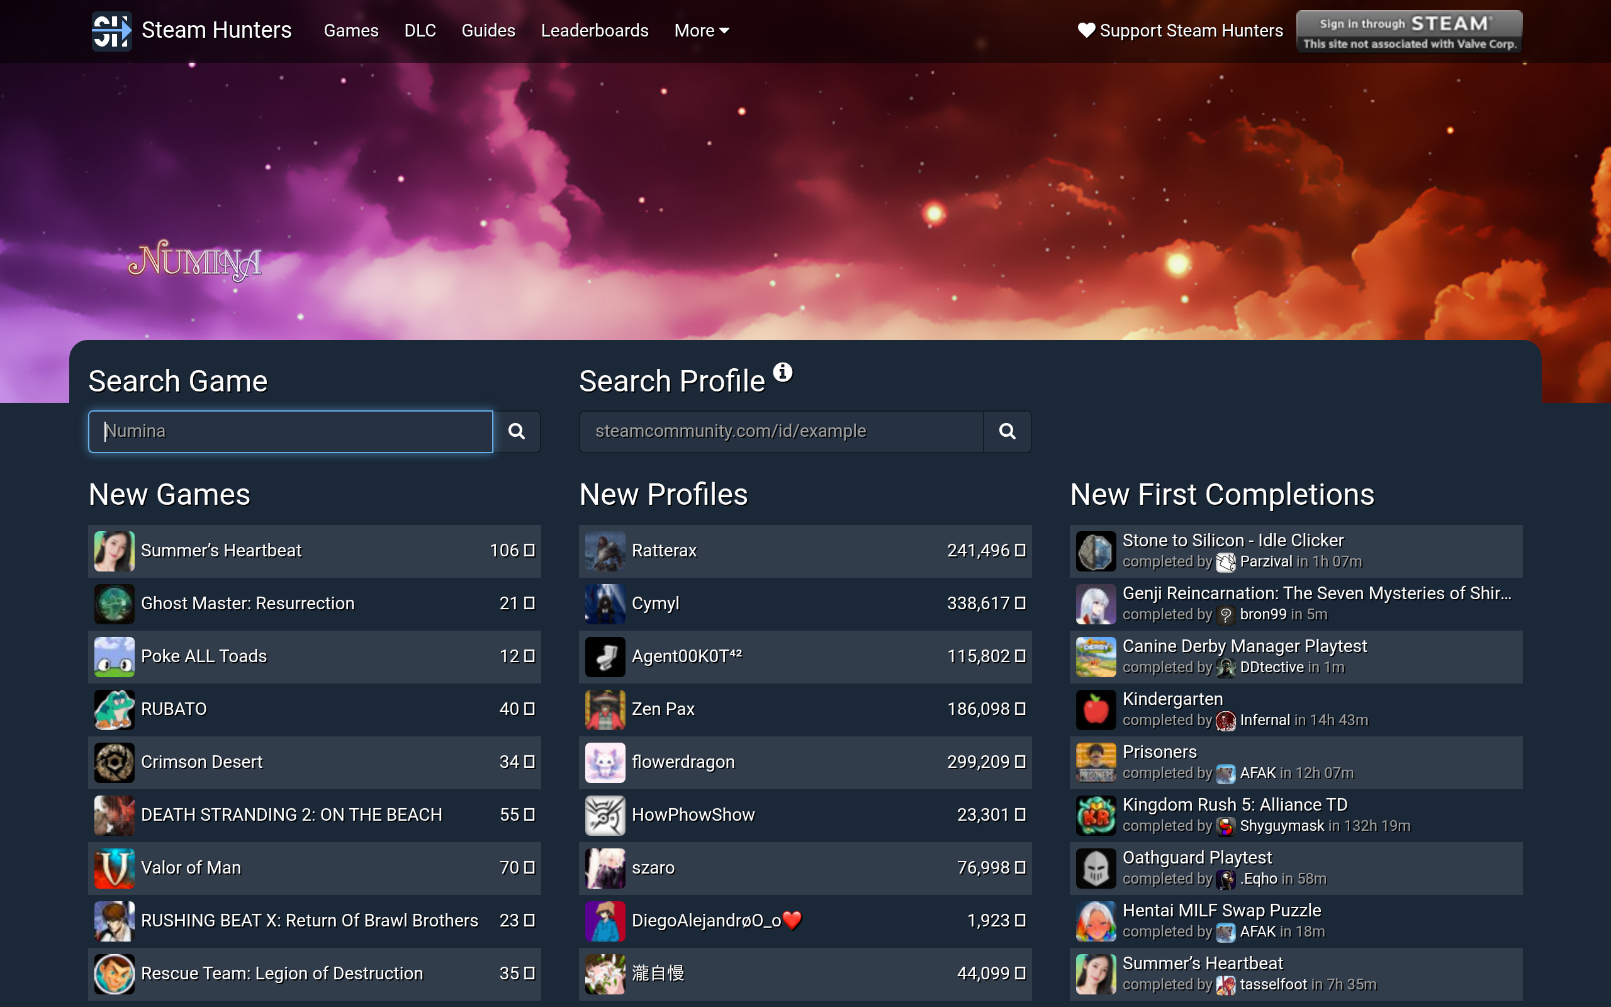Viewport: 1611px width, 1007px height.
Task: Open Ghost Master: Resurrection game icon
Action: click(114, 604)
